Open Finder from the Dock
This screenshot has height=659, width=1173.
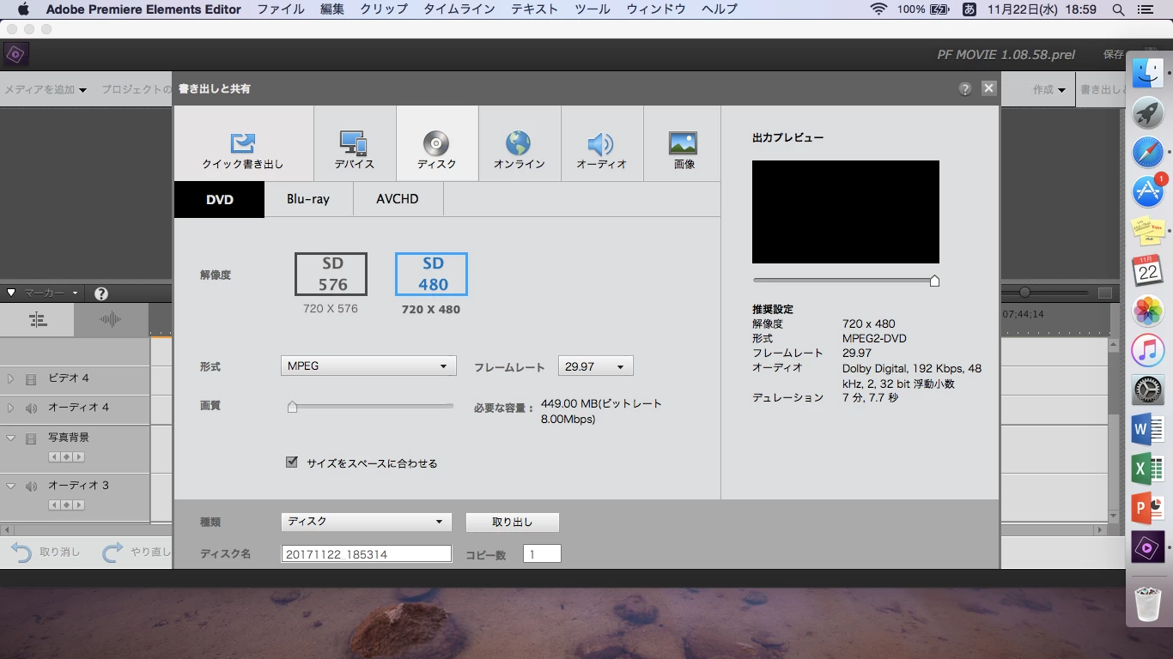[1148, 73]
